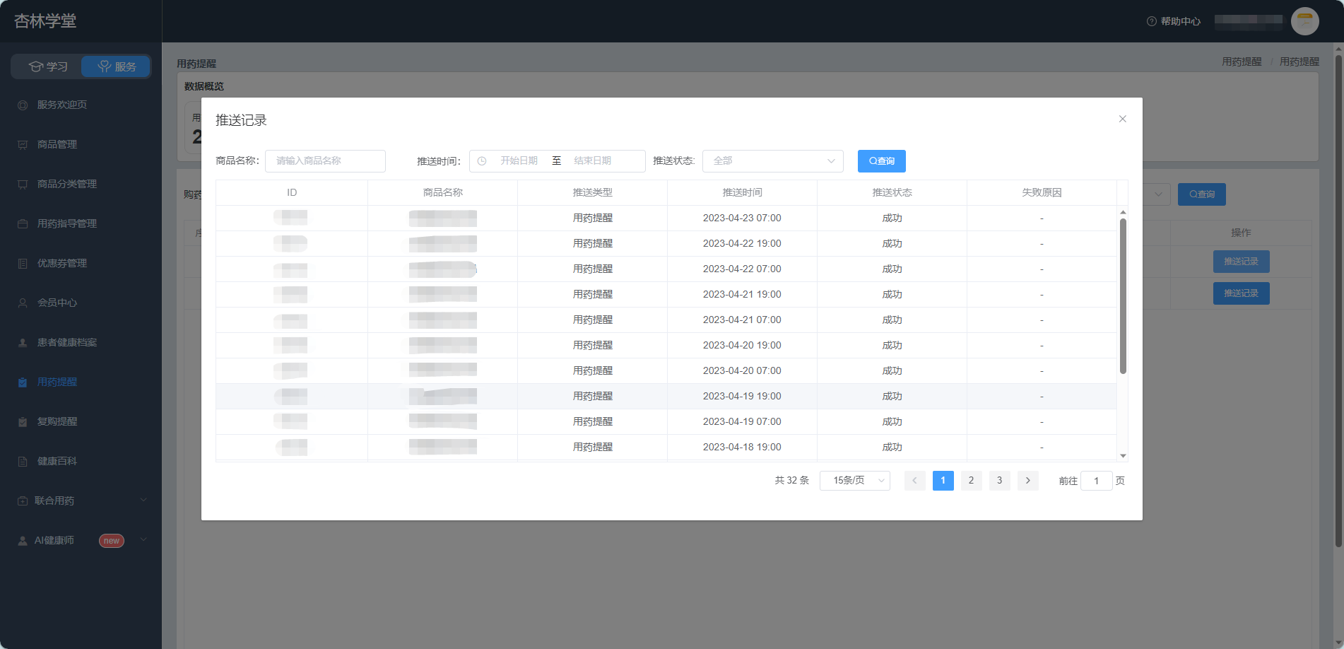The height and width of the screenshot is (649, 1344).
Task: Open the 开始日期 start date picker
Action: [519, 161]
